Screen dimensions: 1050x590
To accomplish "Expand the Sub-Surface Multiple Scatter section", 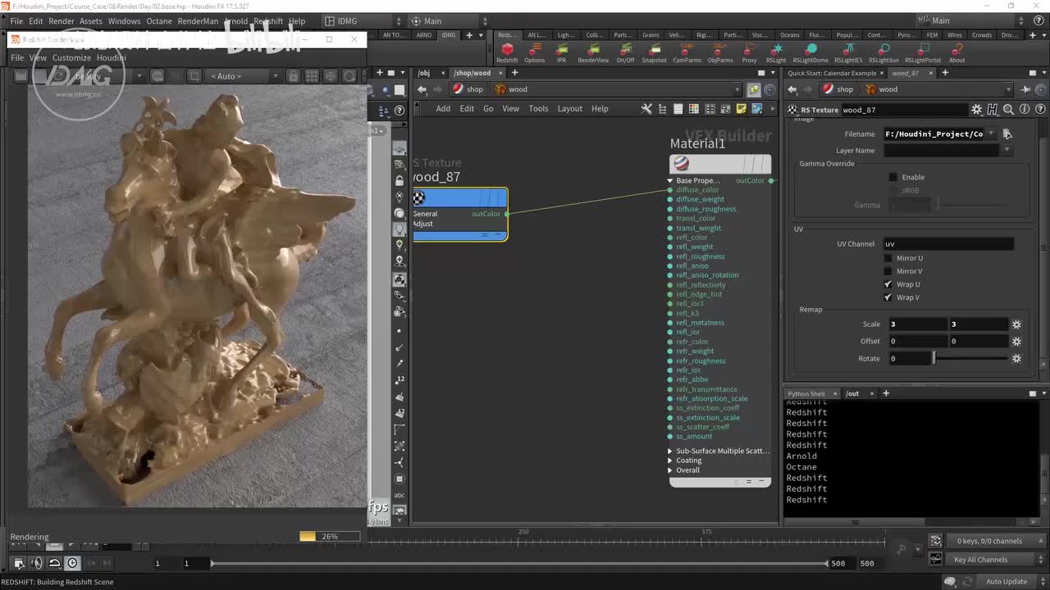I will [x=670, y=451].
